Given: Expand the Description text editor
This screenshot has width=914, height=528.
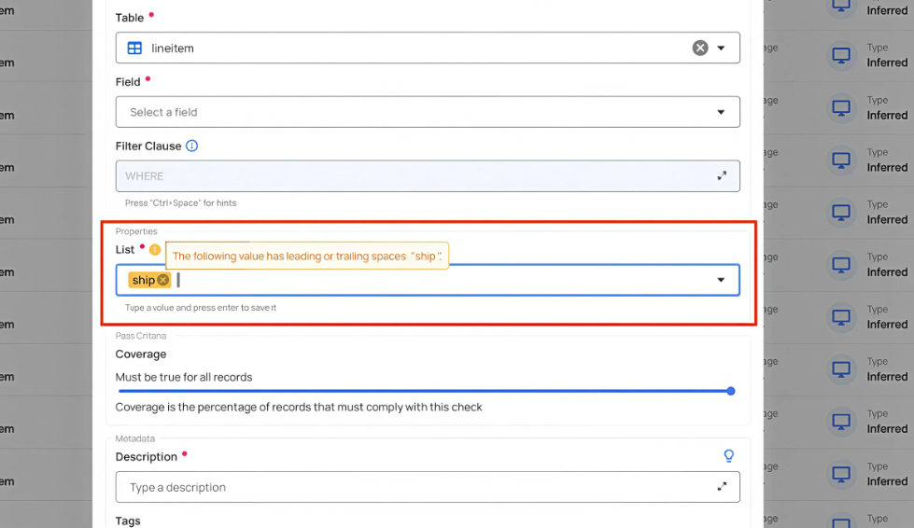Looking at the screenshot, I should point(721,487).
